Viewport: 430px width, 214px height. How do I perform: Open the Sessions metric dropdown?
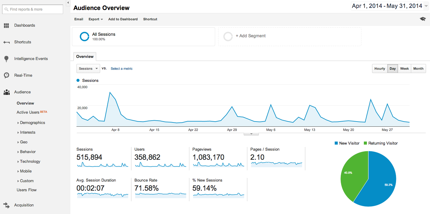click(x=88, y=69)
